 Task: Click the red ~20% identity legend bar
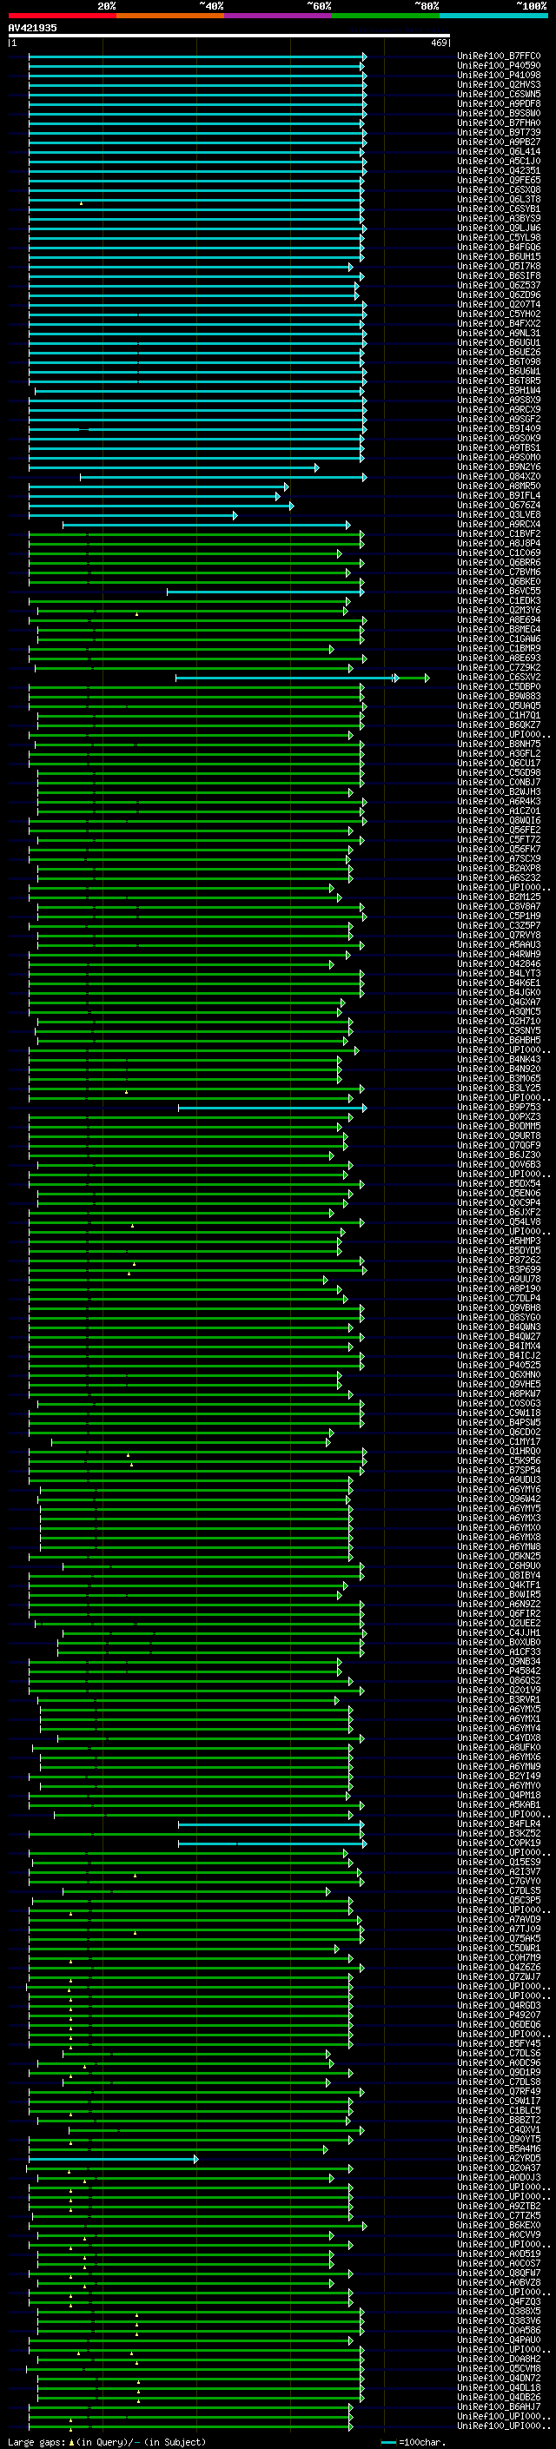[x=63, y=16]
